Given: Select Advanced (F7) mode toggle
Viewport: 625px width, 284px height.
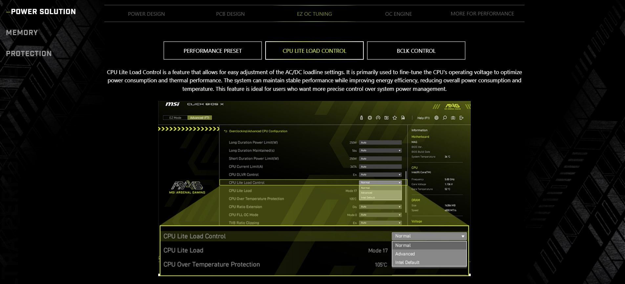Looking at the screenshot, I should [x=200, y=118].
